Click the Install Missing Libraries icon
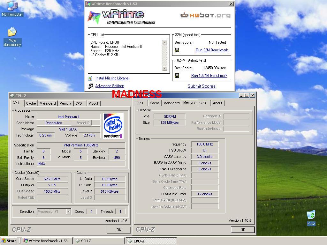This screenshot has height=245, width=327. [90, 78]
